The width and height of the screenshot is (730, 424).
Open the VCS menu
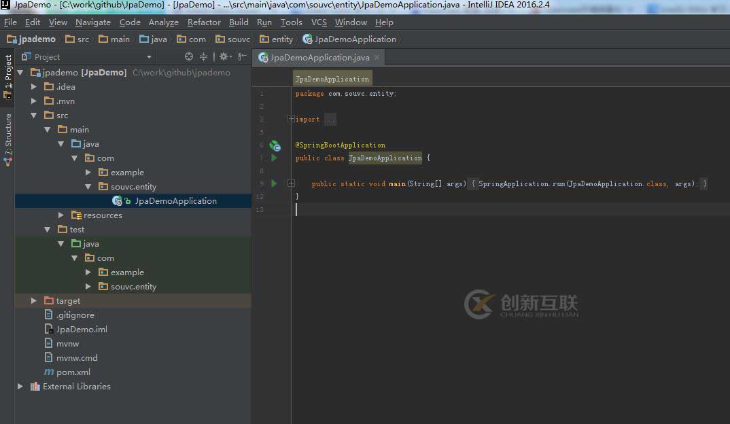pos(319,22)
